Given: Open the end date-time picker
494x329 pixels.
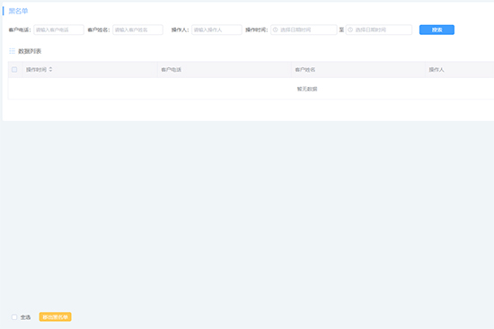Looking at the screenshot, I should point(379,30).
